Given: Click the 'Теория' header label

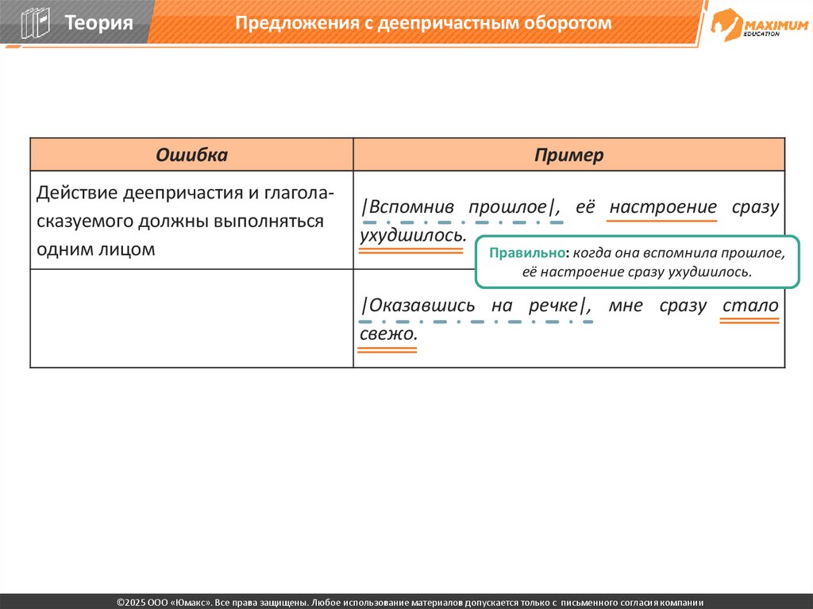Looking at the screenshot, I should 98,23.
